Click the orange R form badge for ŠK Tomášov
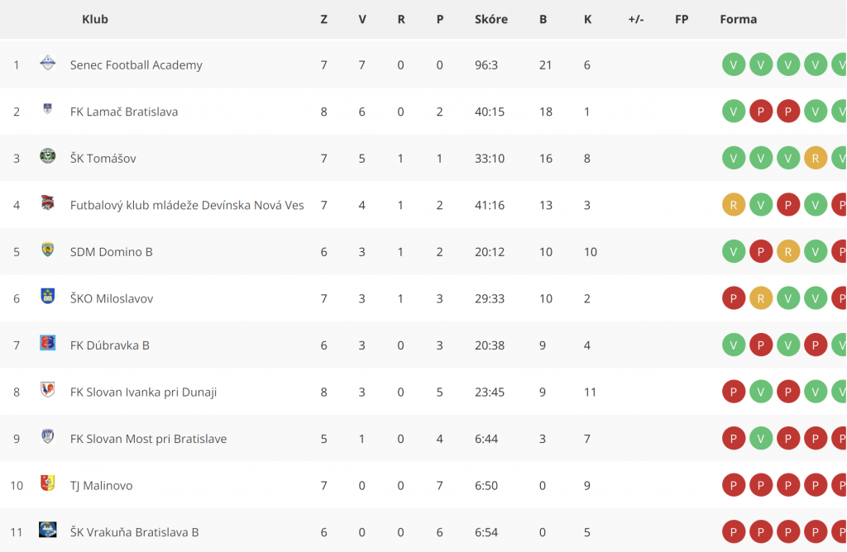This screenshot has width=847, height=552. 815,158
